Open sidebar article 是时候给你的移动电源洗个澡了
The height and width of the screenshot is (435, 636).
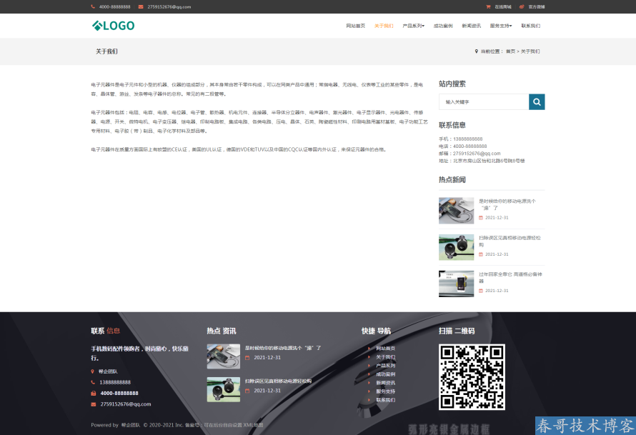(x=507, y=204)
